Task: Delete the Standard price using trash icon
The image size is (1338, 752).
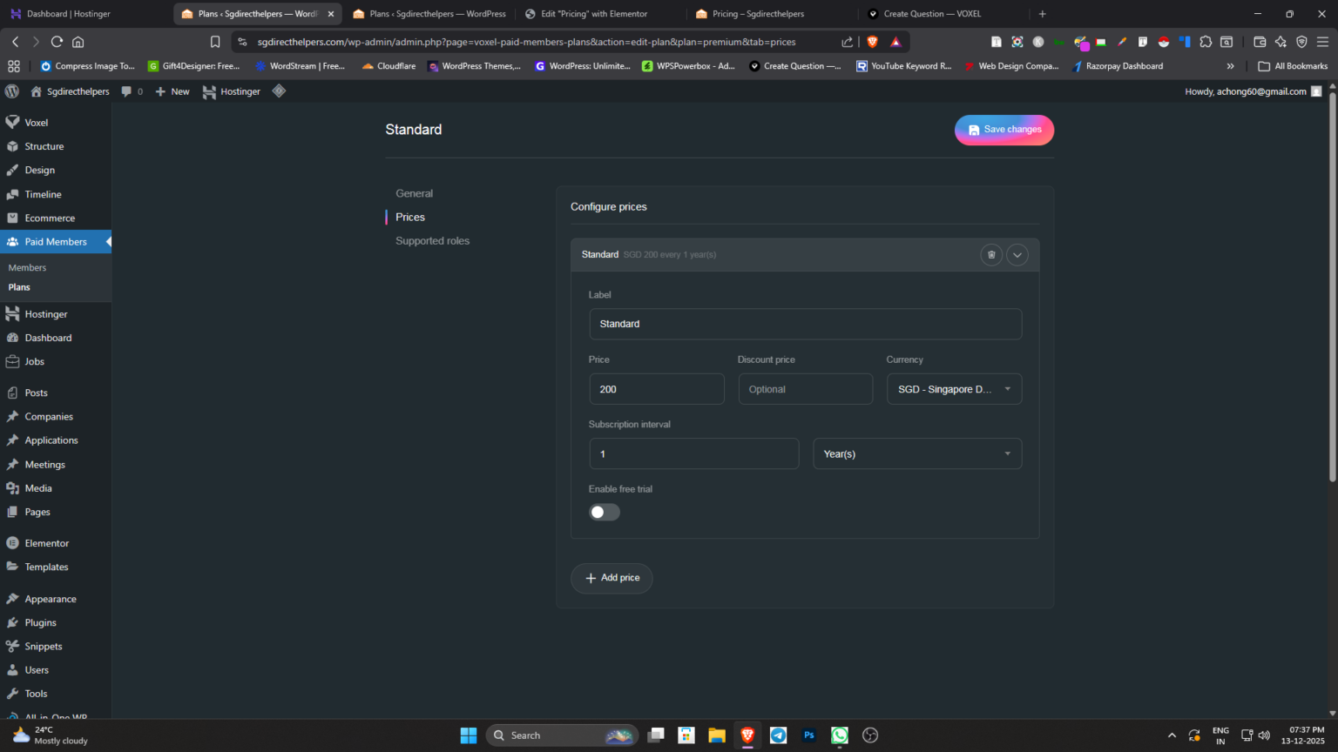Action: click(x=990, y=255)
